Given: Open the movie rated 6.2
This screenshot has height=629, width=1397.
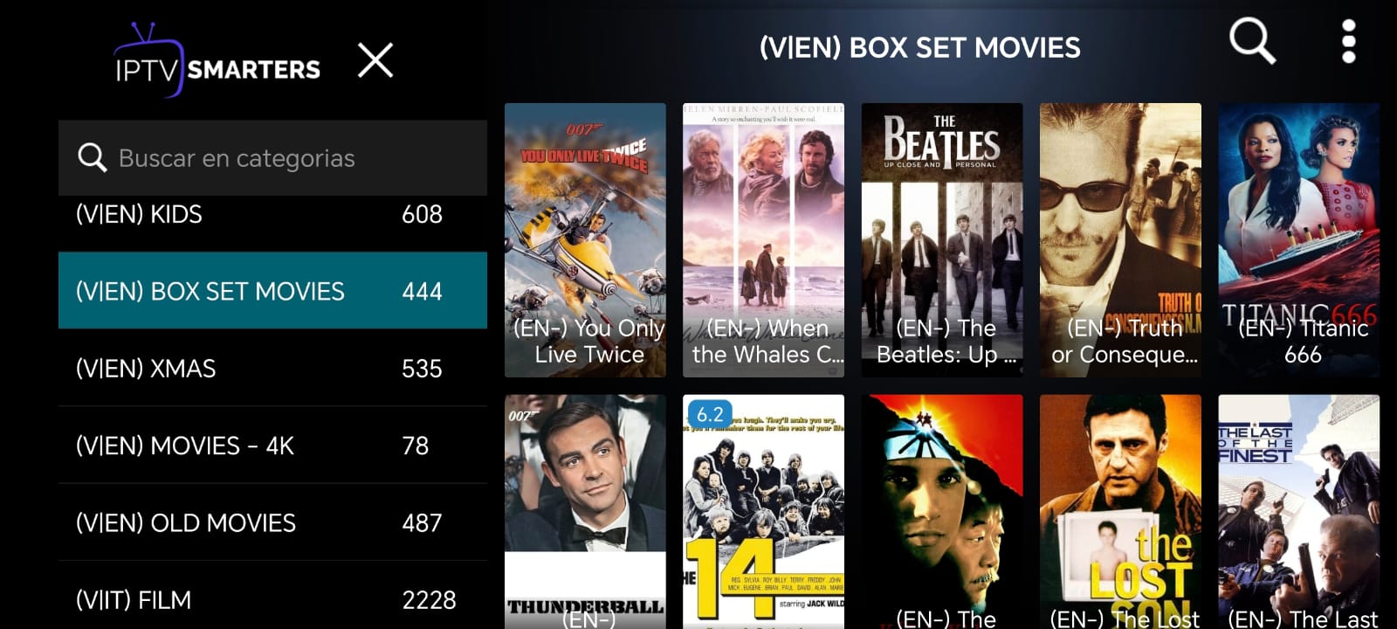Looking at the screenshot, I should pos(763,512).
